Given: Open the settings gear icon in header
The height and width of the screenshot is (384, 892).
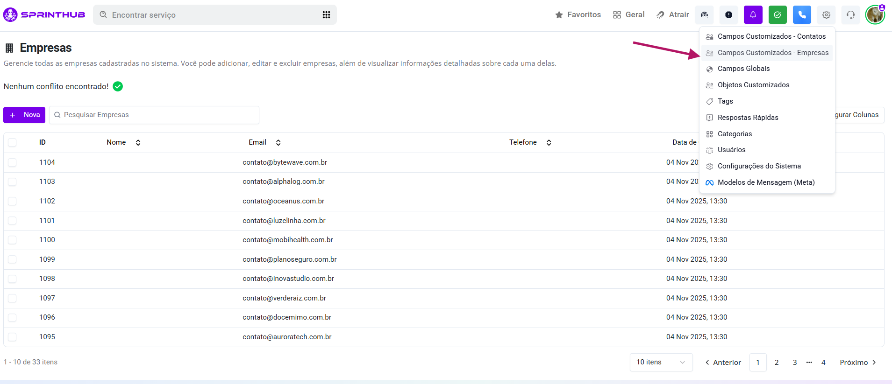Looking at the screenshot, I should click(826, 15).
